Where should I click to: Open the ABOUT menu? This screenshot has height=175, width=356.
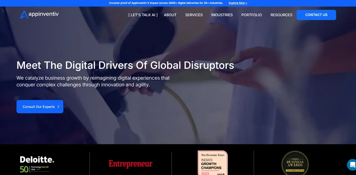170,15
